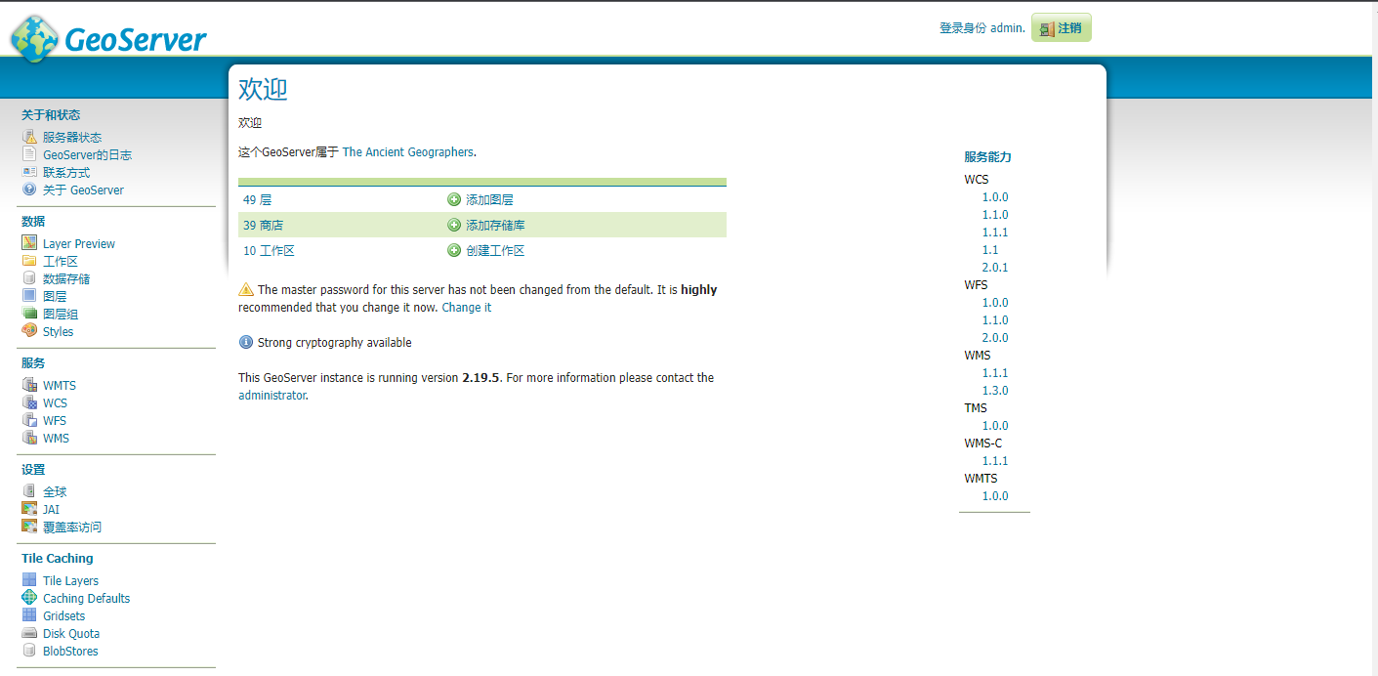Click the green plus icon beside 添加图层
1378x676 pixels.
(454, 199)
